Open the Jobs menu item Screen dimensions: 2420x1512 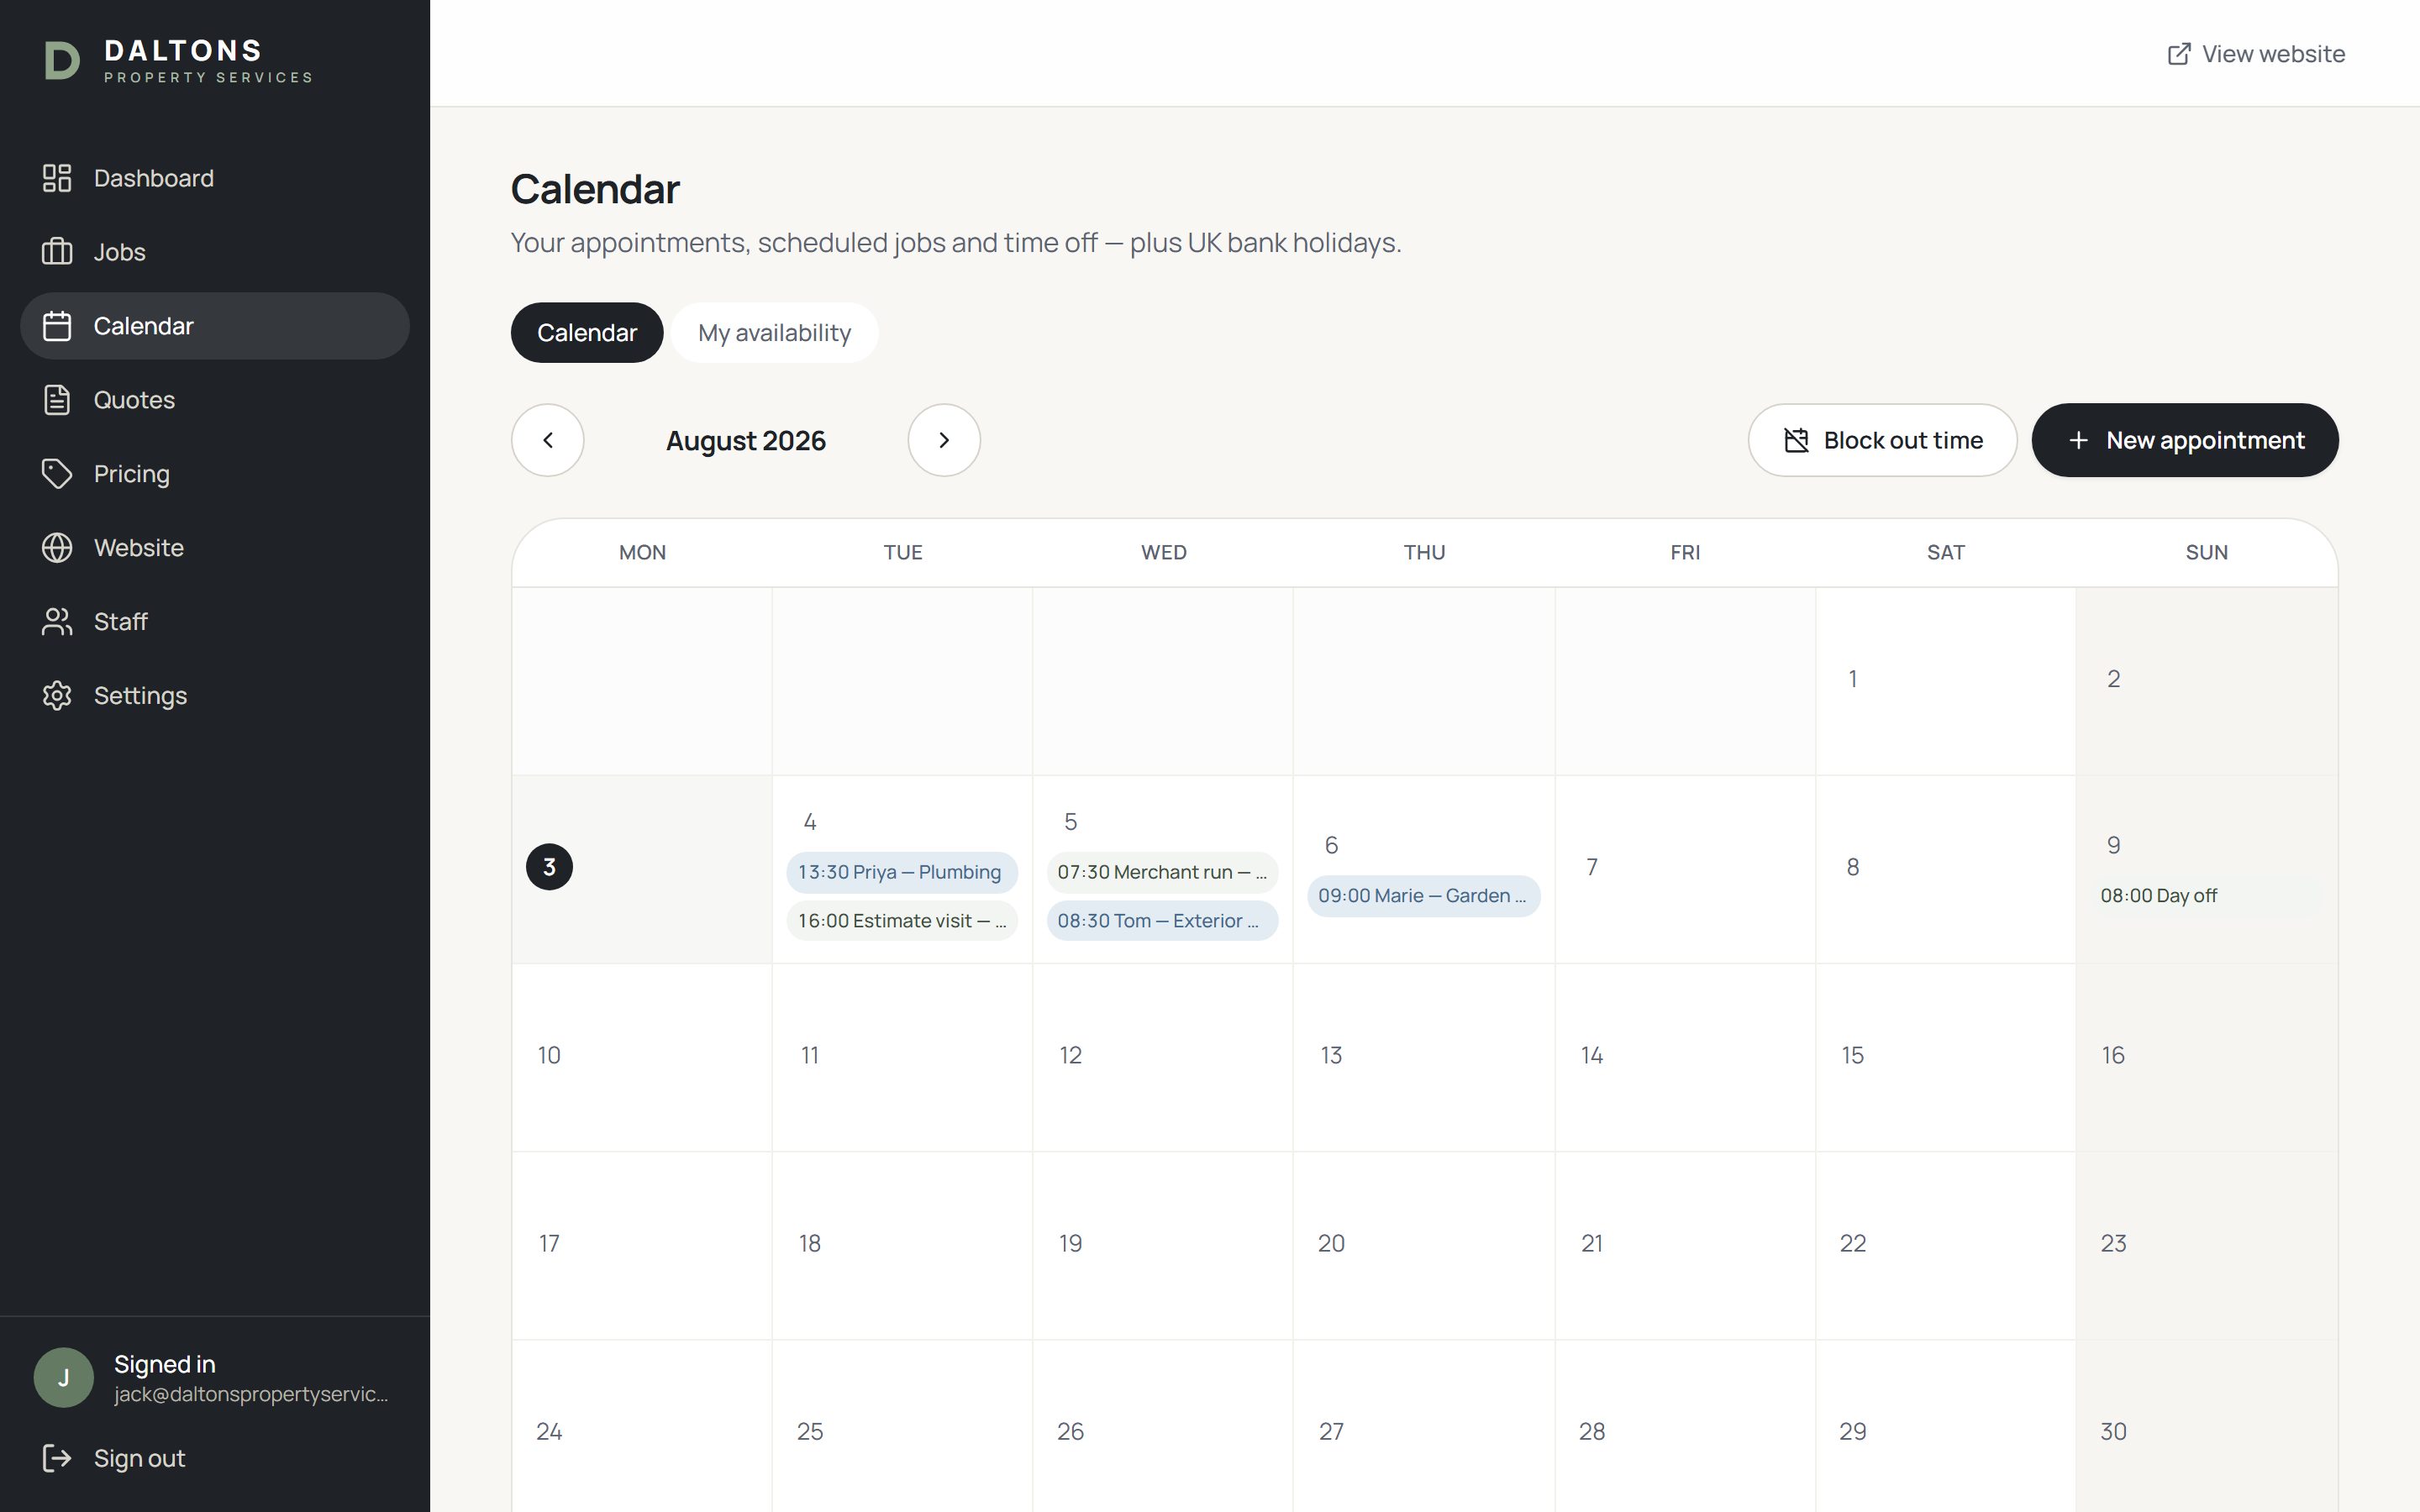pos(215,252)
